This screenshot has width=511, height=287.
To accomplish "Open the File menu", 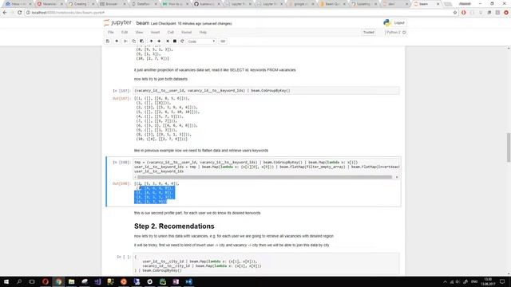I will pyautogui.click(x=111, y=32).
